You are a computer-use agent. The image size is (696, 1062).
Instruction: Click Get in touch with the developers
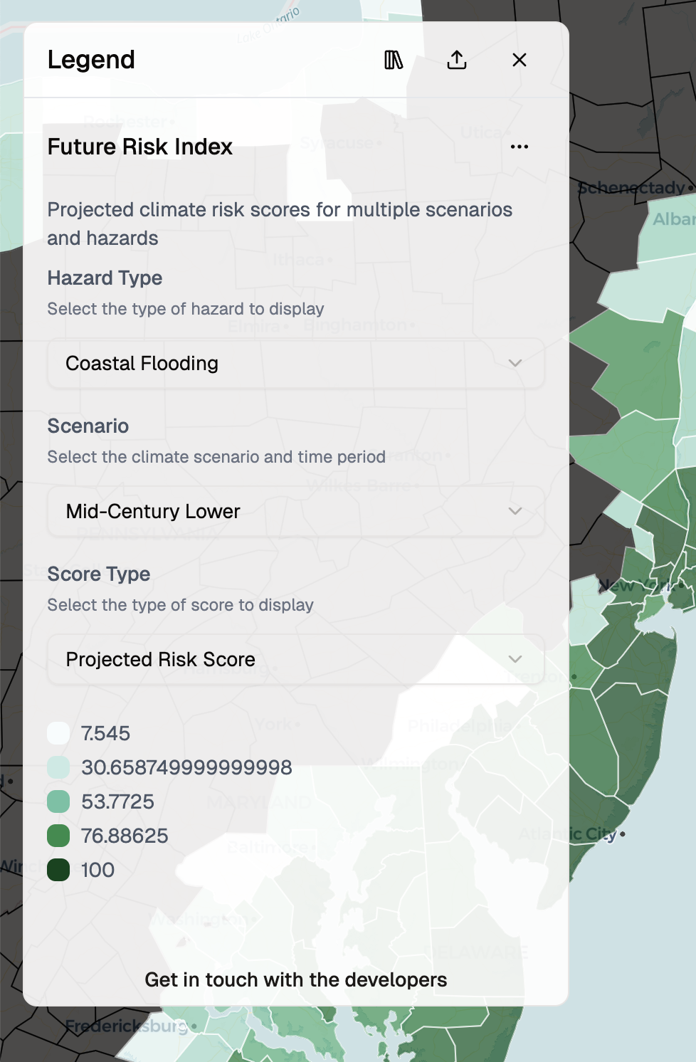click(297, 979)
